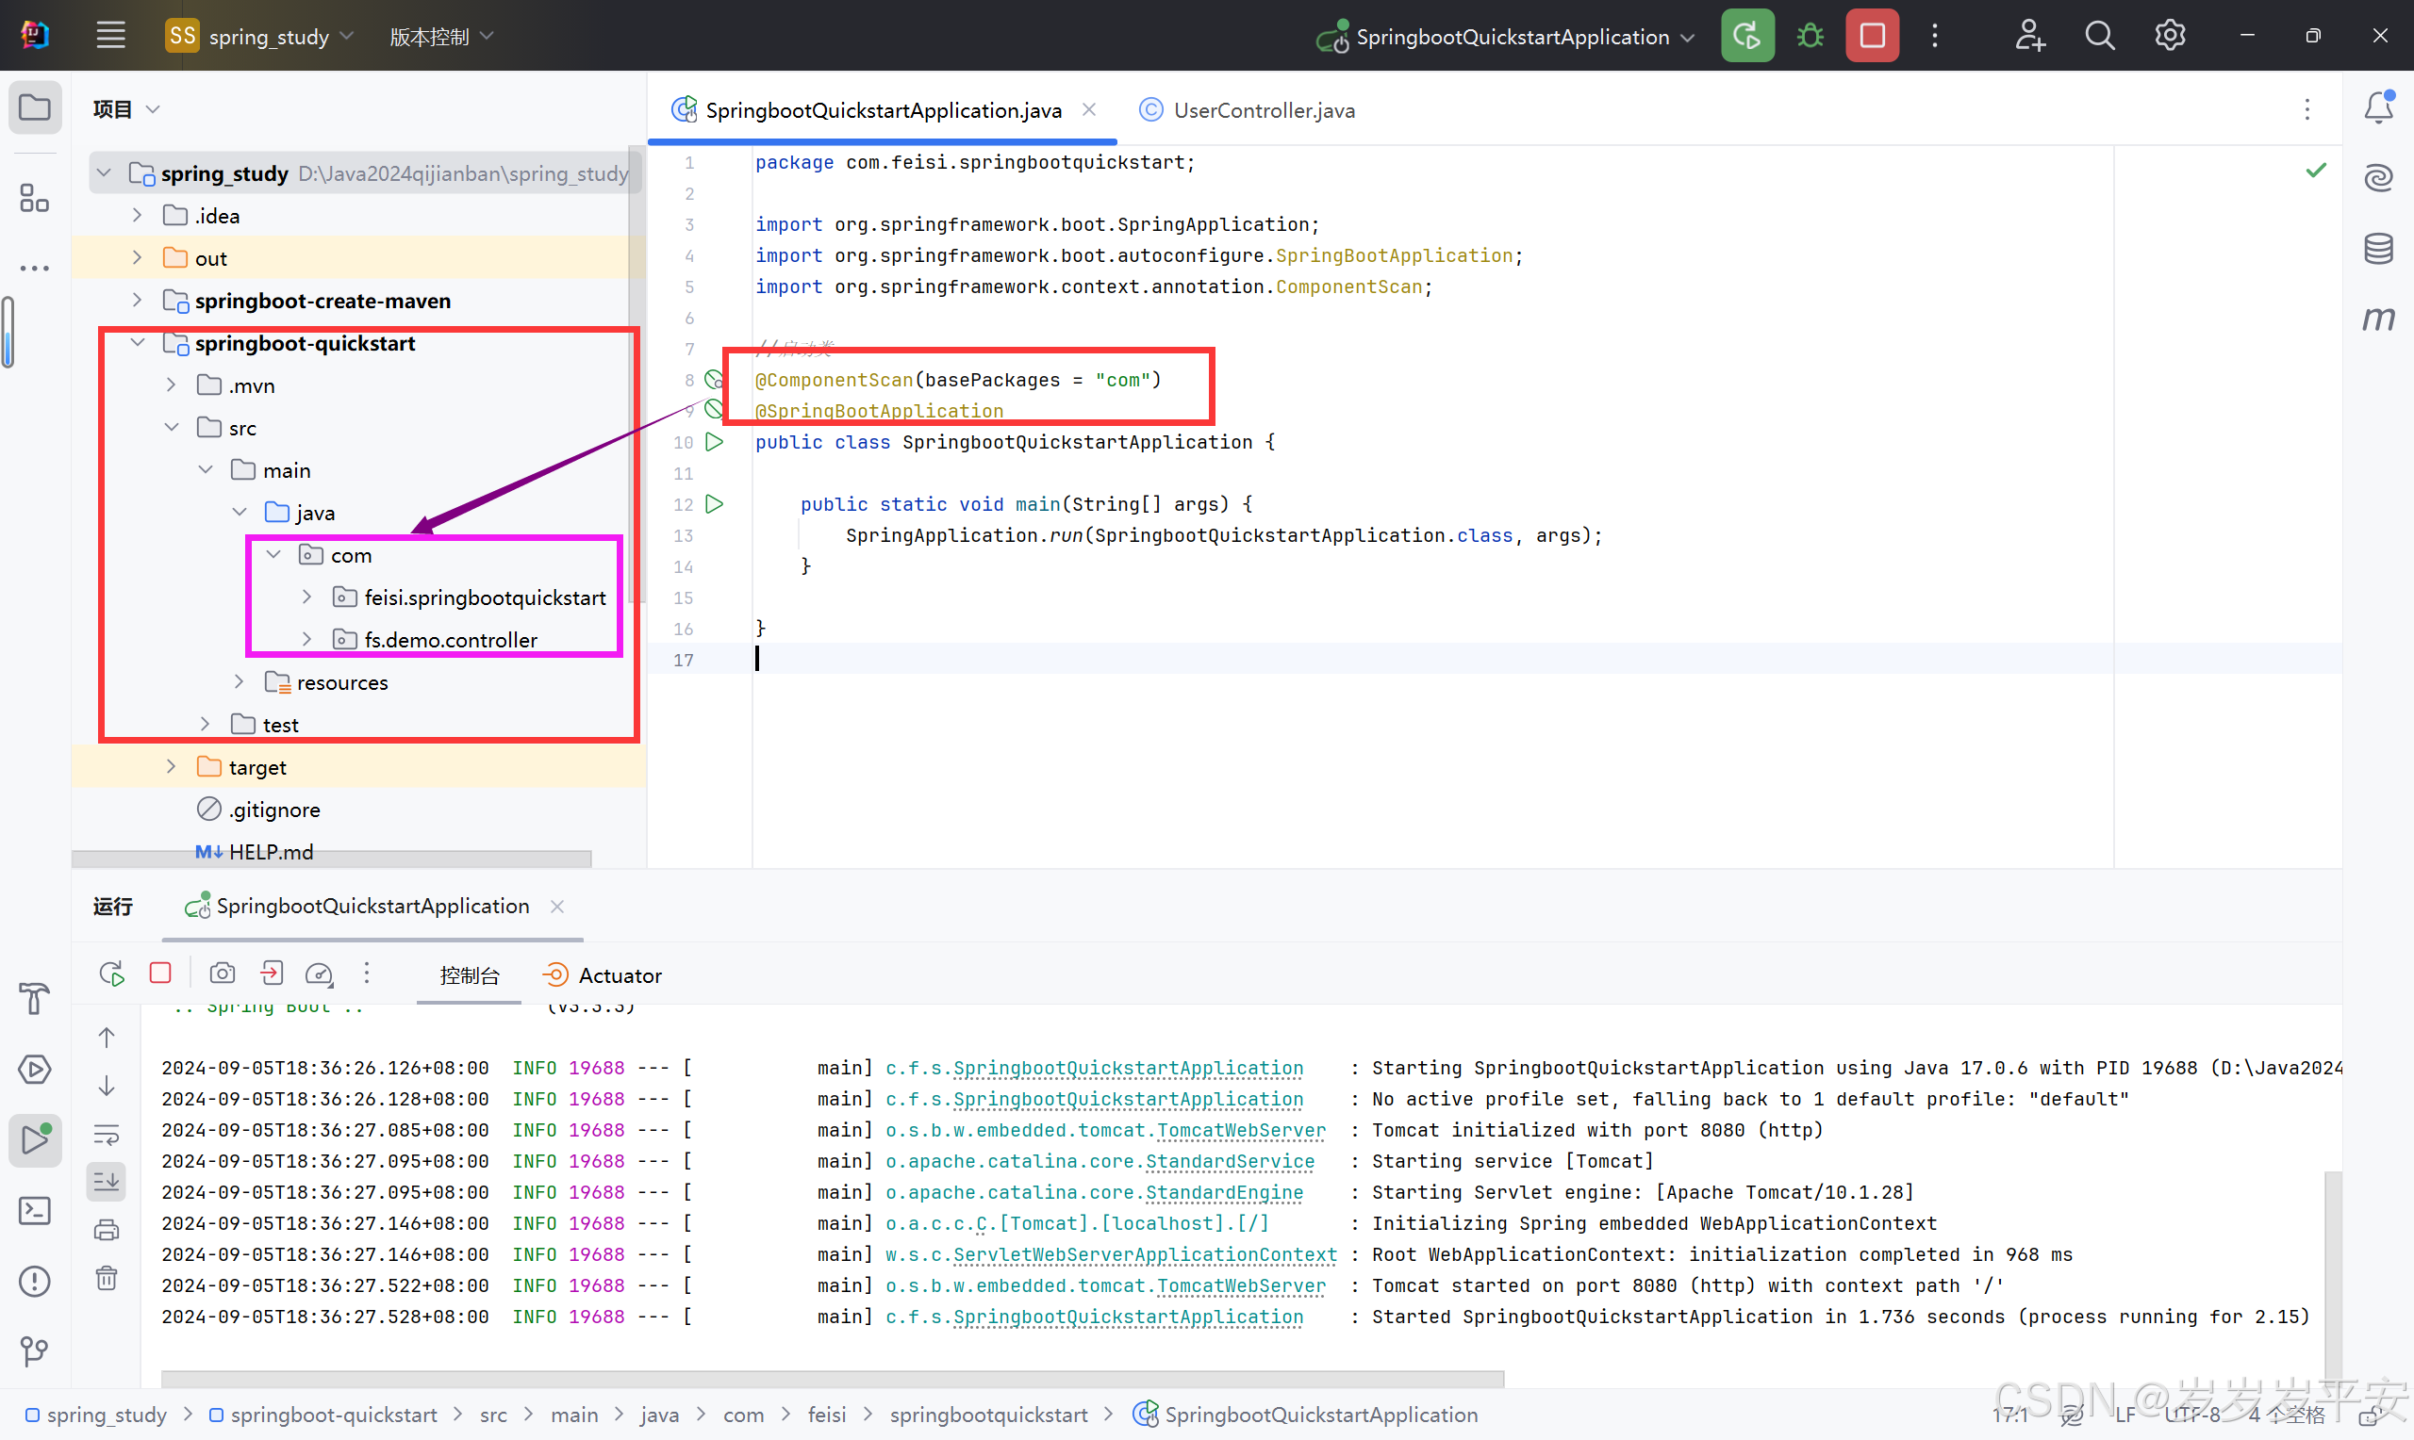The height and width of the screenshot is (1440, 2414).
Task: Open the More Actions menu beside the stop button
Action: tap(1934, 36)
